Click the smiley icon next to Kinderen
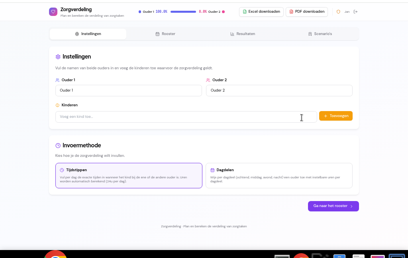This screenshot has height=258, width=408. click(58, 105)
